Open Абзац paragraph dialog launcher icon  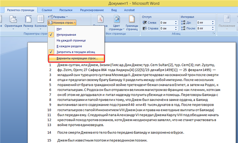[214, 33]
